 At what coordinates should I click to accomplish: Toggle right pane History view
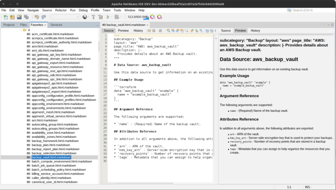[255, 31]
